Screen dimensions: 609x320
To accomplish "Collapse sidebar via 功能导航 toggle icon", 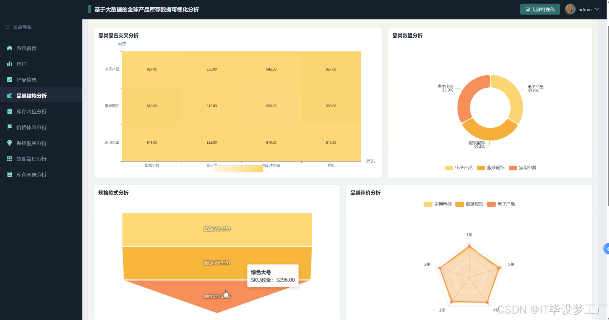I will (7, 27).
